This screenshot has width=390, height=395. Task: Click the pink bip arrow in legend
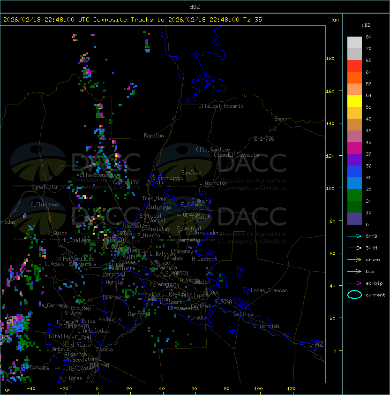(354, 272)
